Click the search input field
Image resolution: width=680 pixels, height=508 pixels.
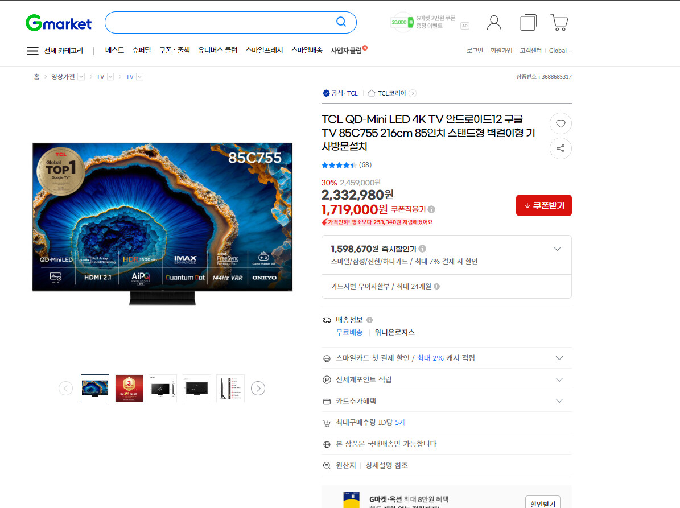[x=220, y=23]
